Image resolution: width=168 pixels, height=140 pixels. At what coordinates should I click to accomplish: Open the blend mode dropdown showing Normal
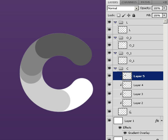[x=123, y=8]
